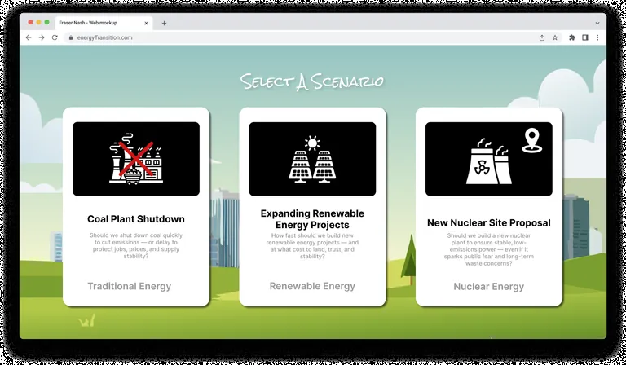Screen dimensions: 626x365
Task: Click the red macOS close window button
Action: coord(30,22)
